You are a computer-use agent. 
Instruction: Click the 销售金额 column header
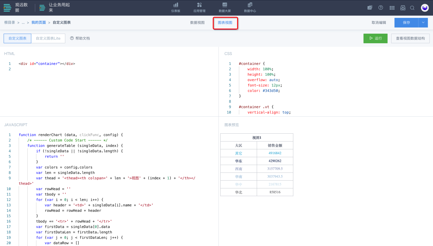pos(275,145)
